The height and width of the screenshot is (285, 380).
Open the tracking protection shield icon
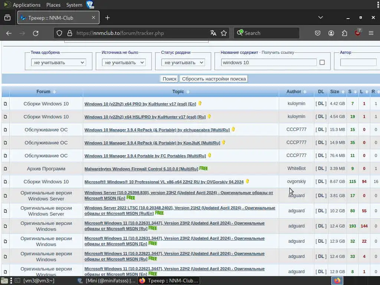pyautogui.click(x=59, y=33)
